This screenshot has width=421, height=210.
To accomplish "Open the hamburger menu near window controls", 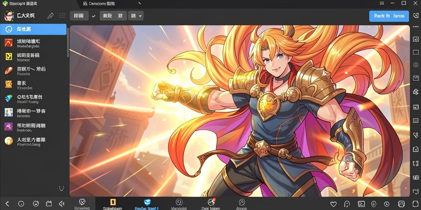I will [382, 3].
